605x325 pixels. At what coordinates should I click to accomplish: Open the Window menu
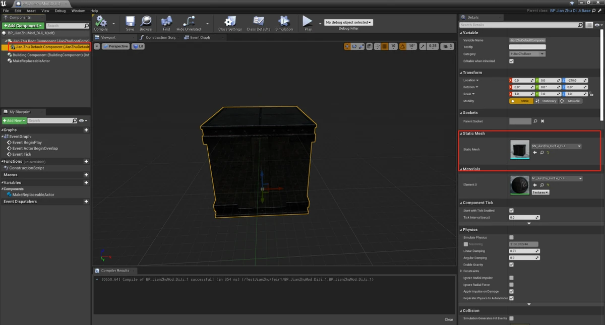point(78,10)
